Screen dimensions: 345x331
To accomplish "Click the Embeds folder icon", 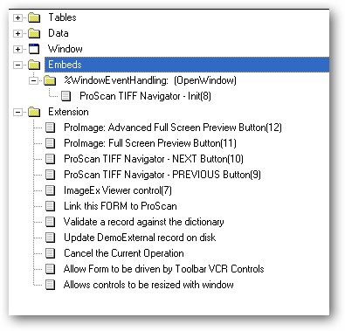I will (x=34, y=65).
